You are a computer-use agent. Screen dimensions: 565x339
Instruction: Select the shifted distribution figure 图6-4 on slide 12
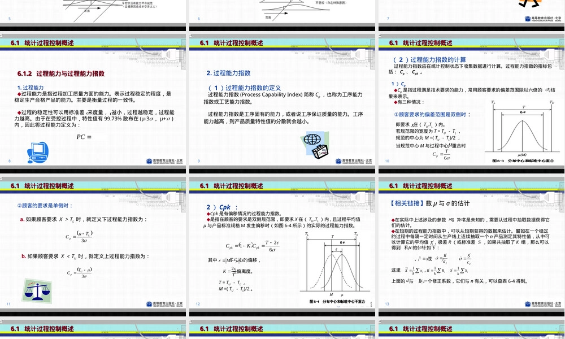pyautogui.click(x=336, y=268)
